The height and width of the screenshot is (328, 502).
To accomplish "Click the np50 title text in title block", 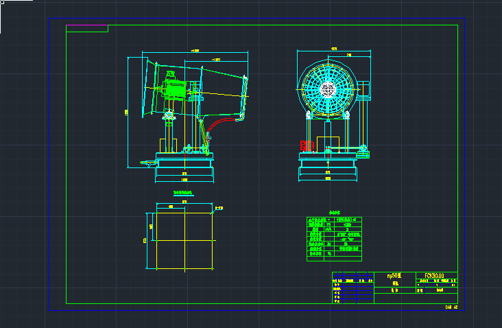I will [x=394, y=275].
